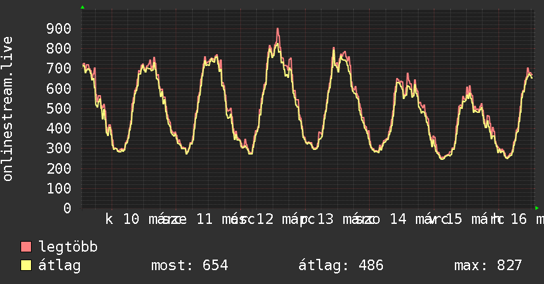
Task: Click the 'k 10' date label on x-axis
Action: 122,219
